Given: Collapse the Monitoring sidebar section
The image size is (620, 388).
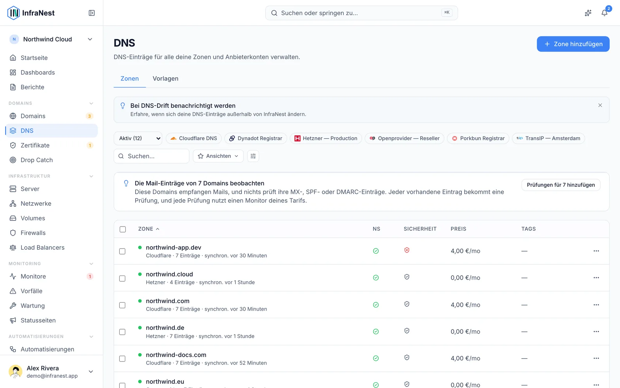Looking at the screenshot, I should (91, 264).
